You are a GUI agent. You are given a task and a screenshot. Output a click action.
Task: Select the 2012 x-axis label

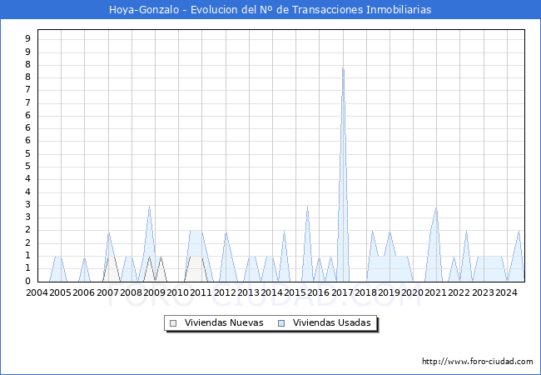(225, 292)
